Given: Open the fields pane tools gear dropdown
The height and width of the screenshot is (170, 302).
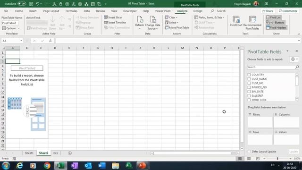Looking at the screenshot, I should click(294, 59).
